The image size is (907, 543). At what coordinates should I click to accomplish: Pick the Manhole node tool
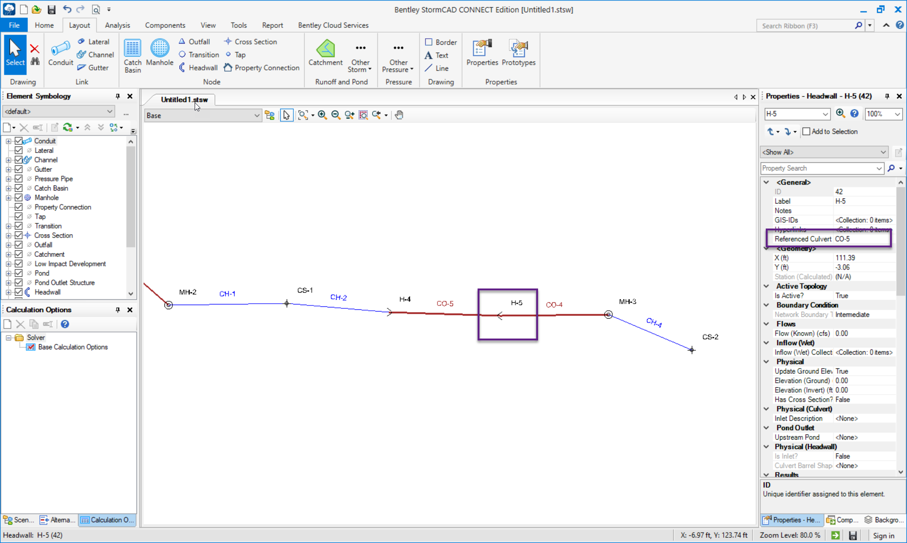tap(160, 53)
